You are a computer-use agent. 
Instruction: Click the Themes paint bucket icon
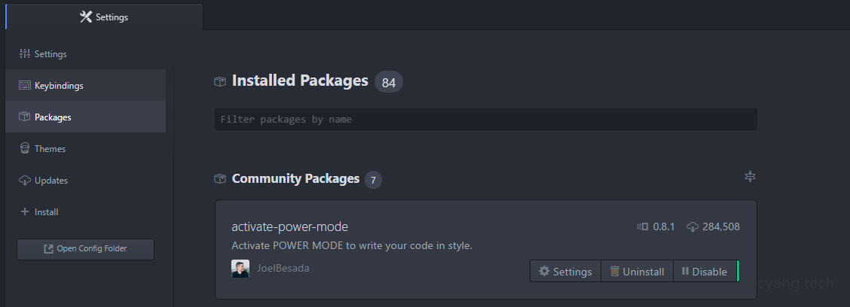click(24, 149)
